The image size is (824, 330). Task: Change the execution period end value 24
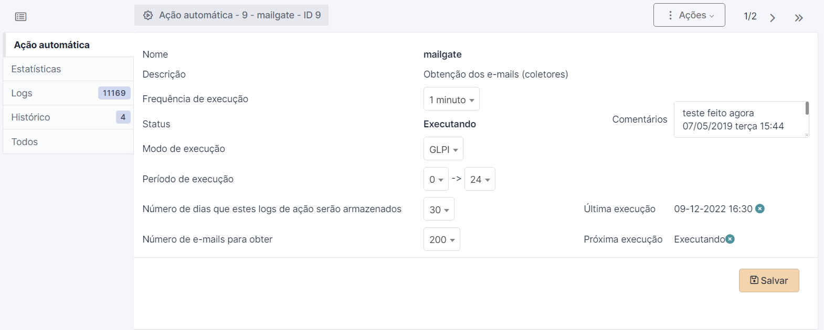[x=479, y=179]
